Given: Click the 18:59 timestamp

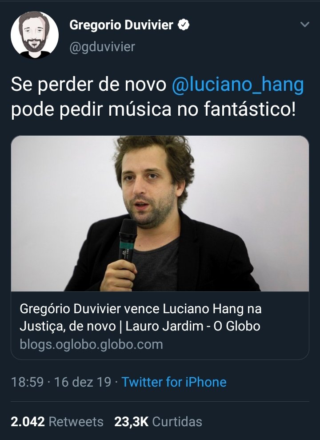Looking at the screenshot, I should coord(27,382).
